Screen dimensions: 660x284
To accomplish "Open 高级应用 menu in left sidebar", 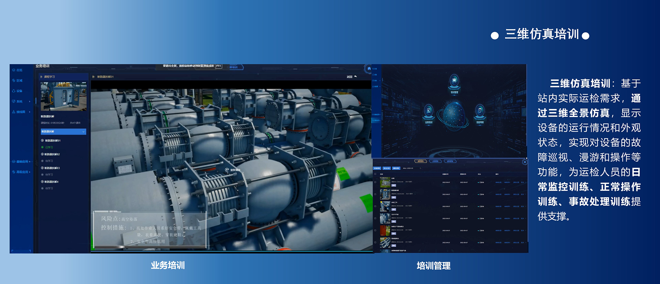I will [x=21, y=172].
